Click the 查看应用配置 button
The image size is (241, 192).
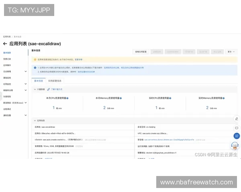(141, 52)
